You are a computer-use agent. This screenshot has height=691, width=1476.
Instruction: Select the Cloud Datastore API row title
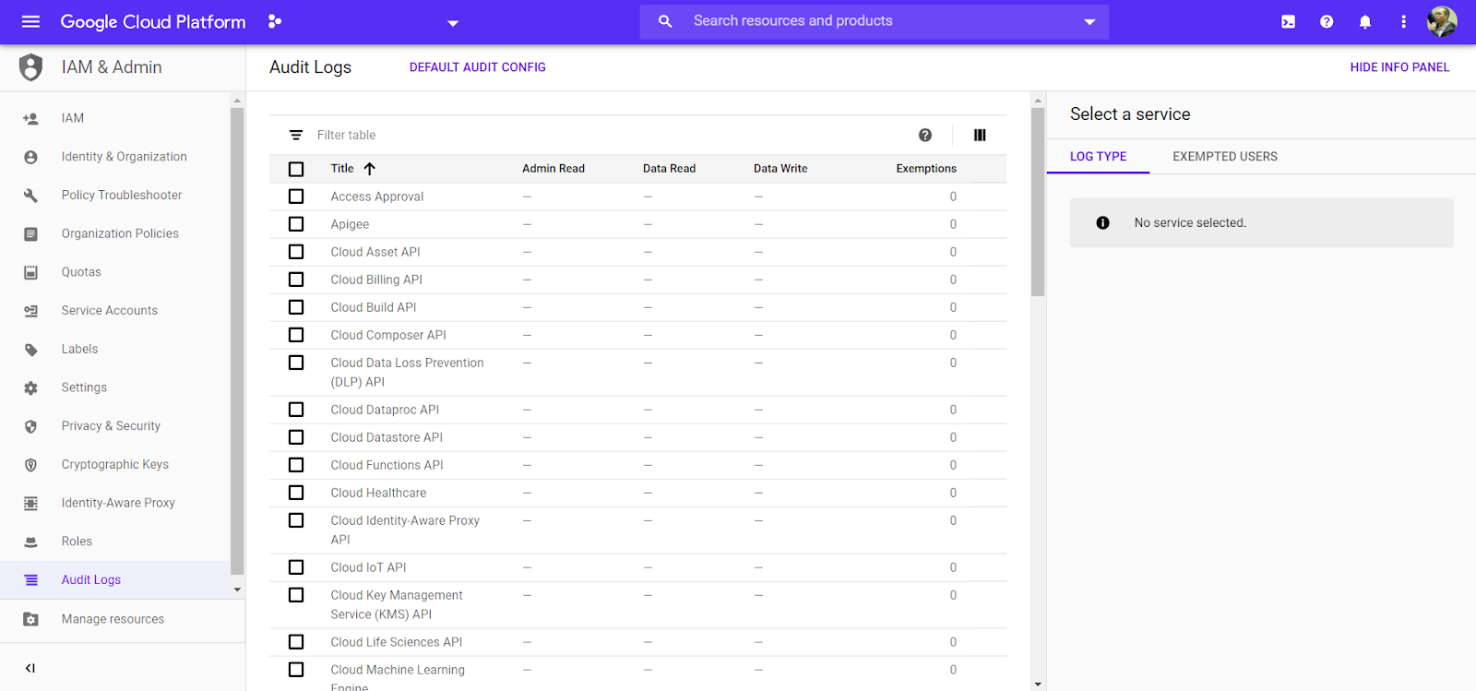[x=387, y=437]
